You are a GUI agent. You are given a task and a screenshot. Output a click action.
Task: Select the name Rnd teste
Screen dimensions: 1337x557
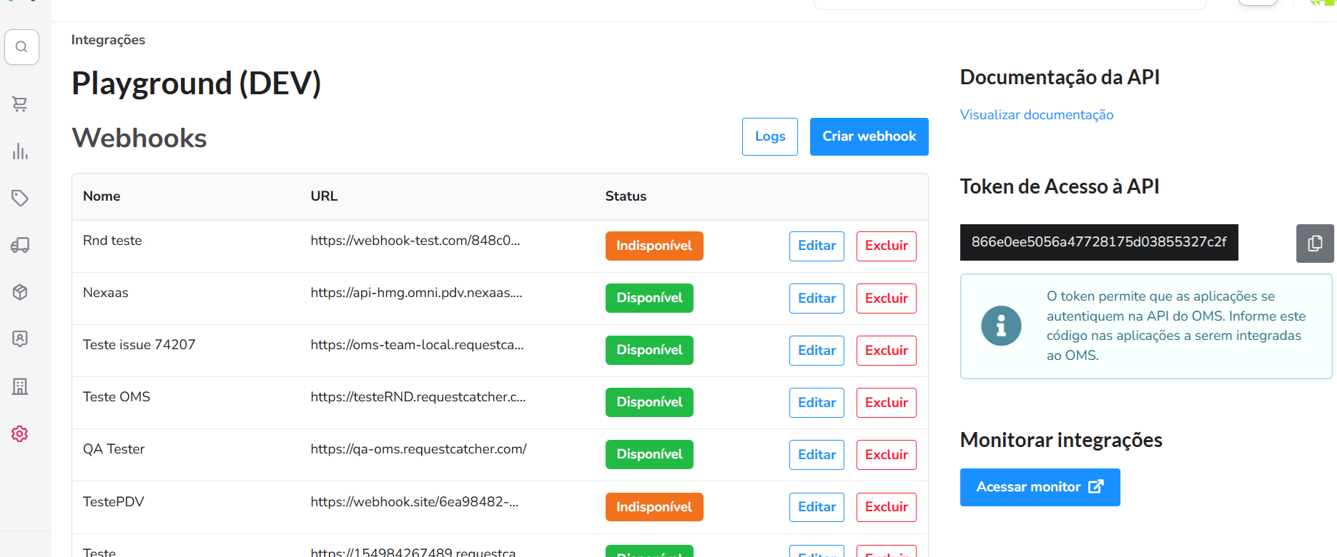coord(112,241)
